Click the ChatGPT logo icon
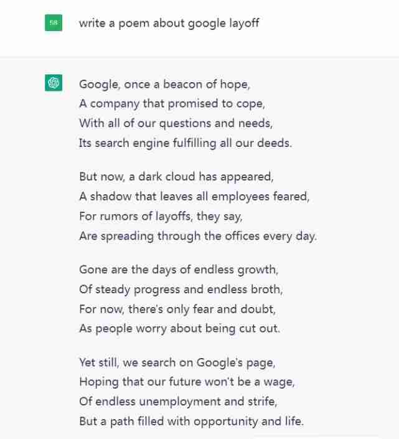The image size is (399, 439). coord(54,83)
